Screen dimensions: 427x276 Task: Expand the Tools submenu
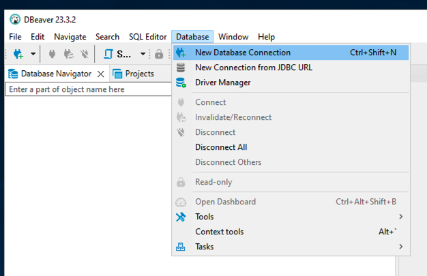pyautogui.click(x=291, y=217)
